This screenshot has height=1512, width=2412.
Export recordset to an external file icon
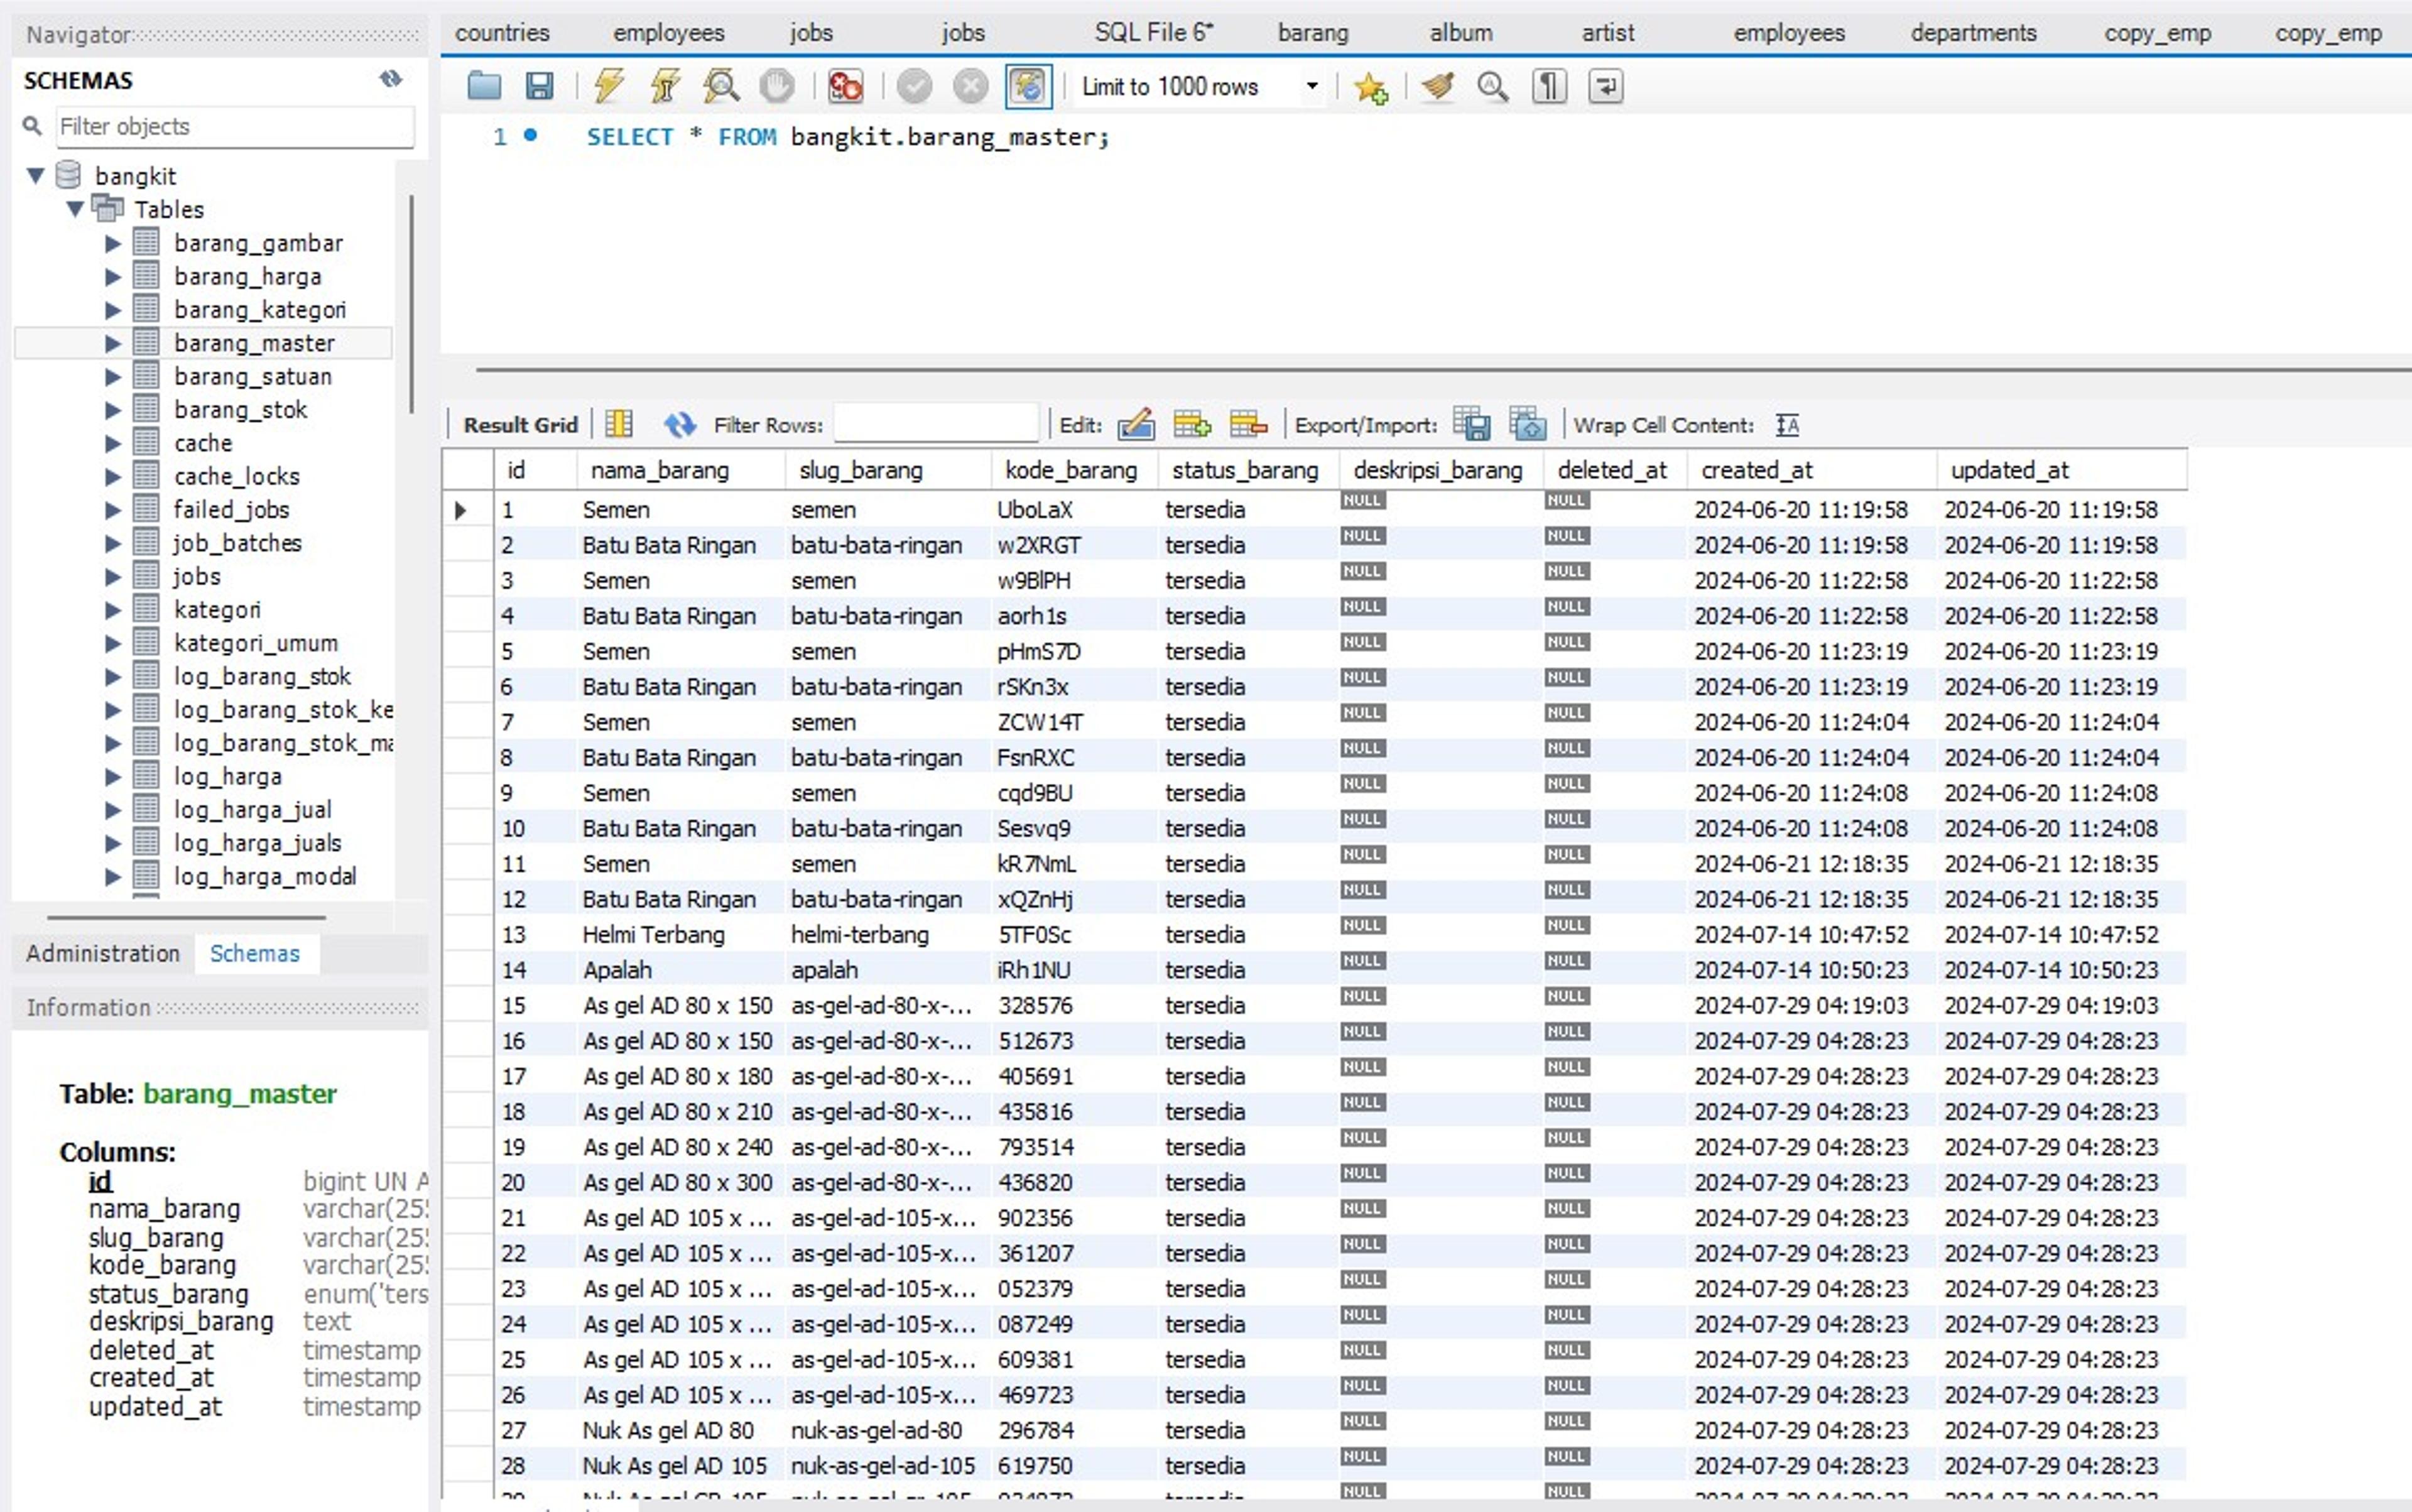coord(1471,424)
